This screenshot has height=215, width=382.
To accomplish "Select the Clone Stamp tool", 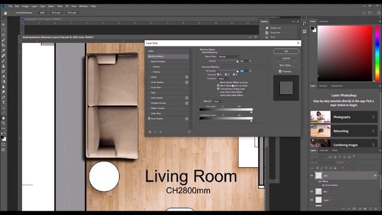I will tap(4, 66).
